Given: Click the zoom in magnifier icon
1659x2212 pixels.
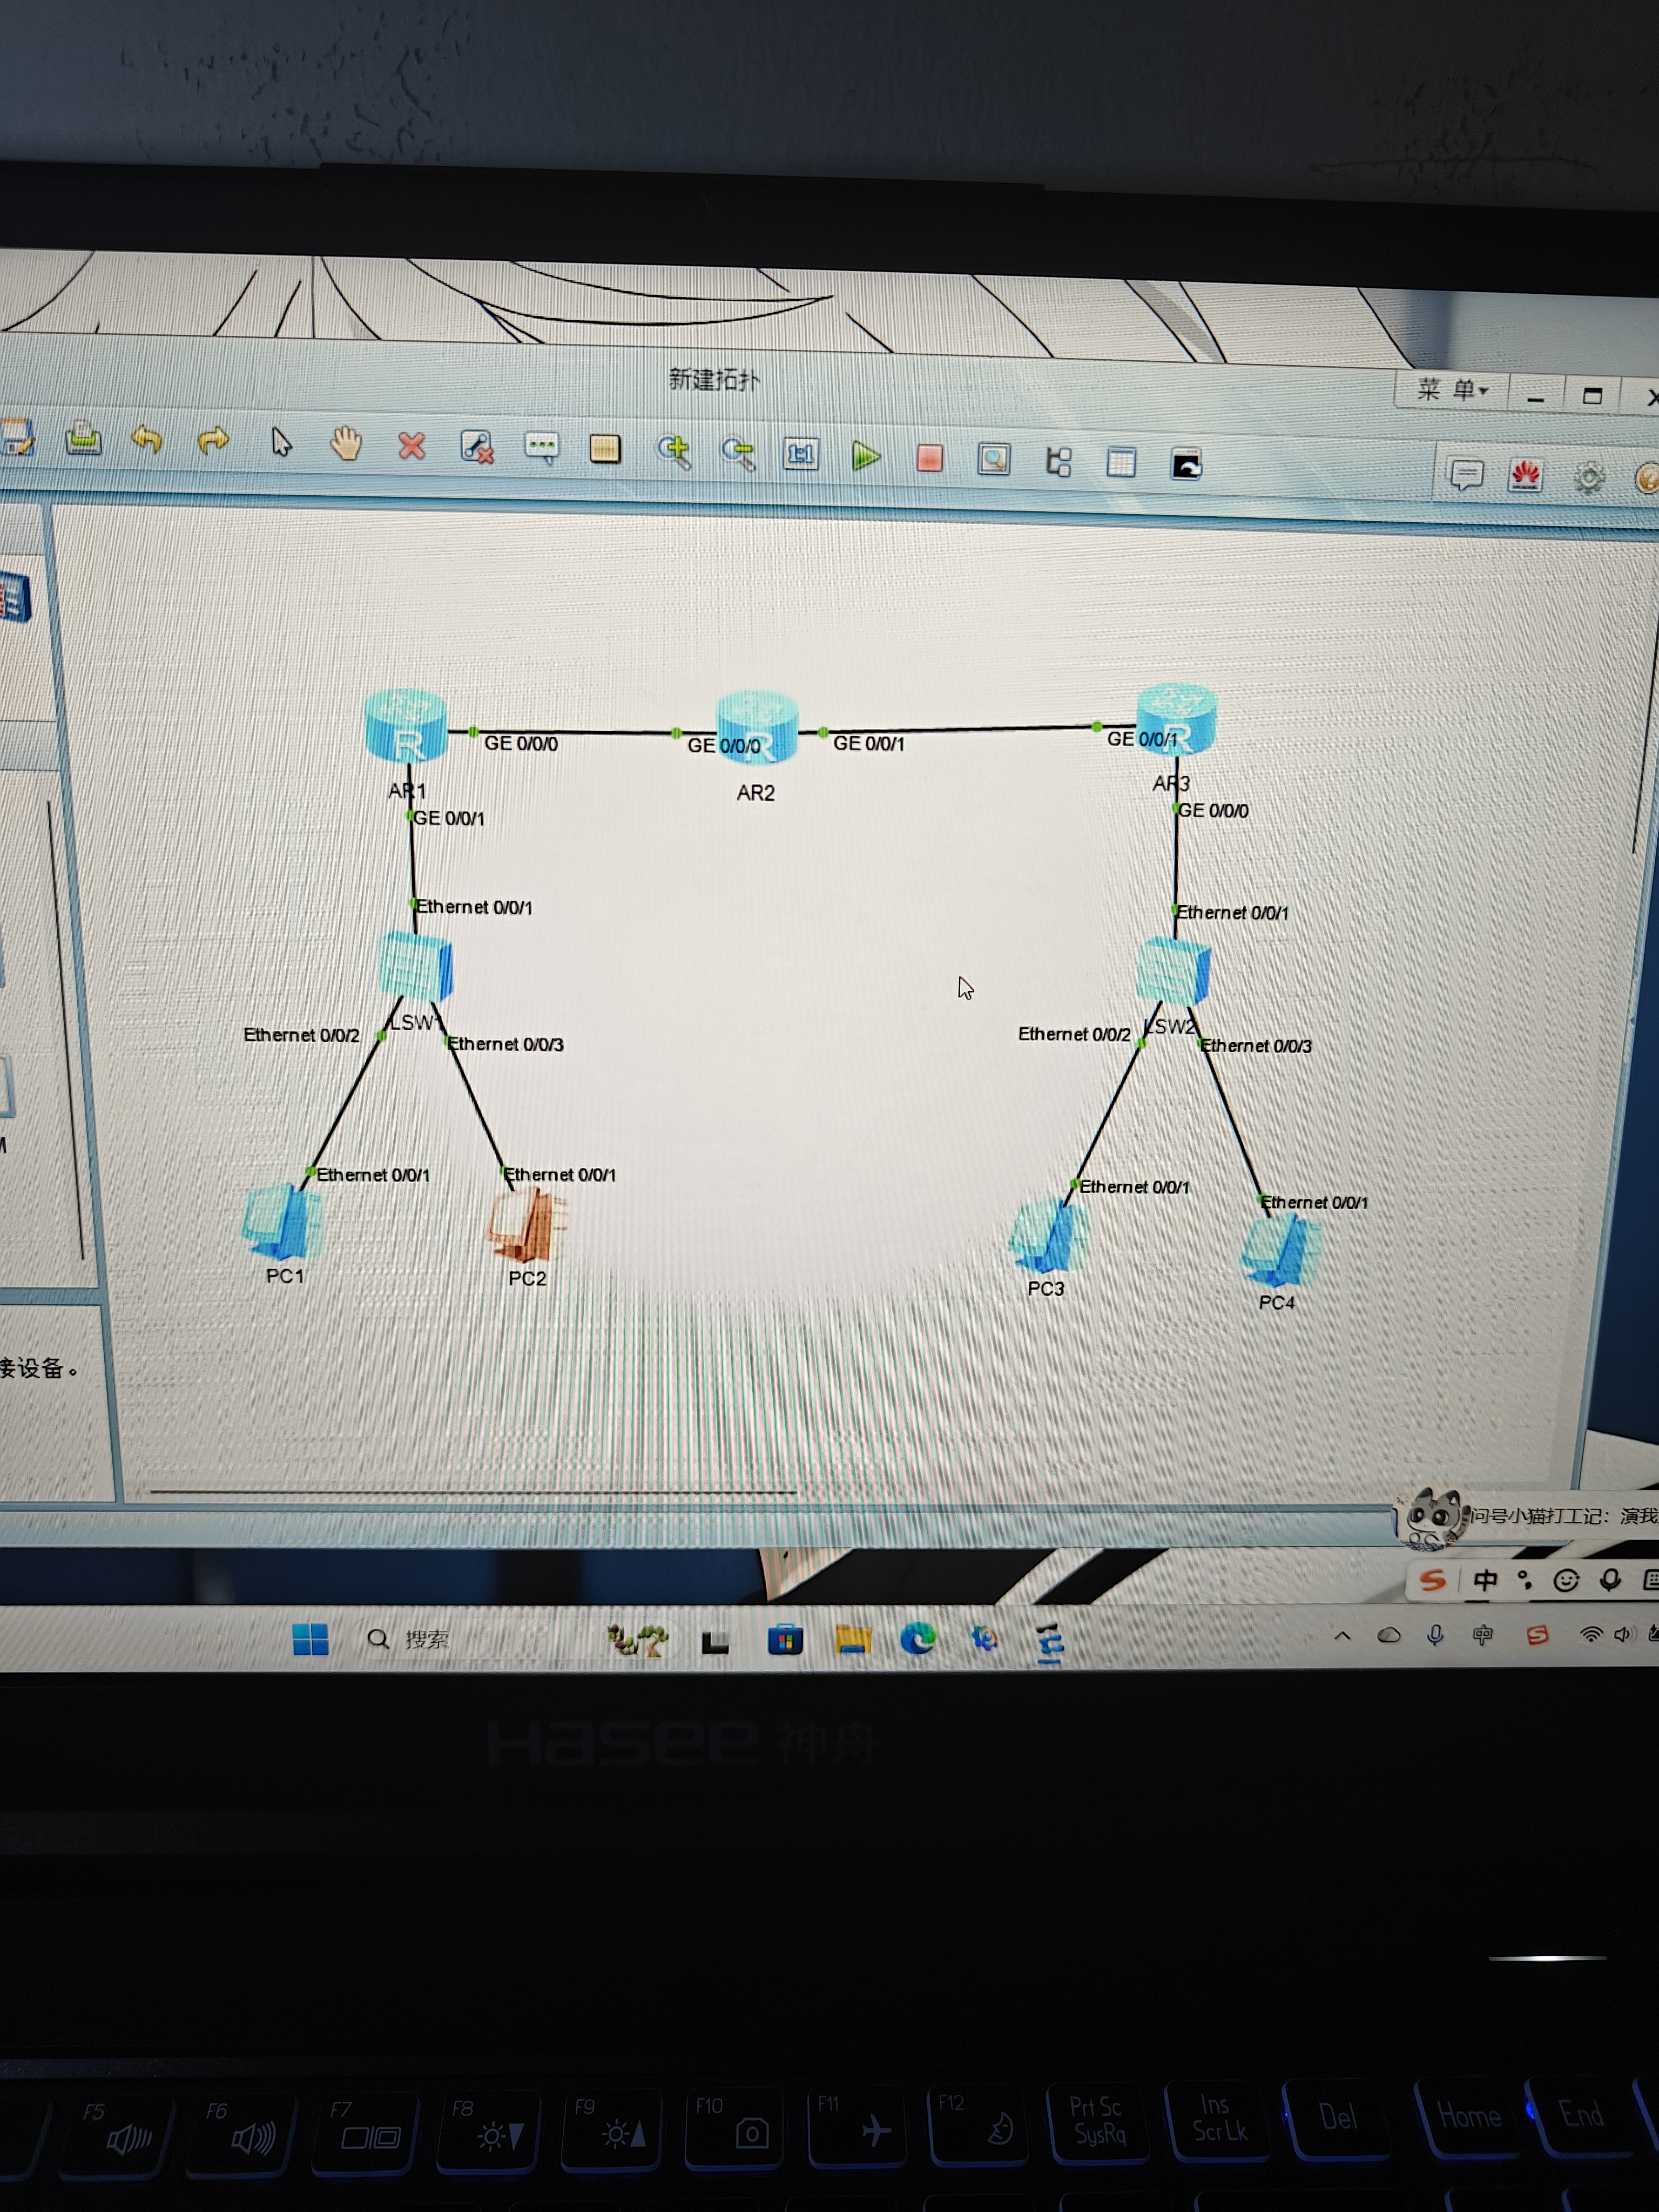Looking at the screenshot, I should pyautogui.click(x=673, y=451).
